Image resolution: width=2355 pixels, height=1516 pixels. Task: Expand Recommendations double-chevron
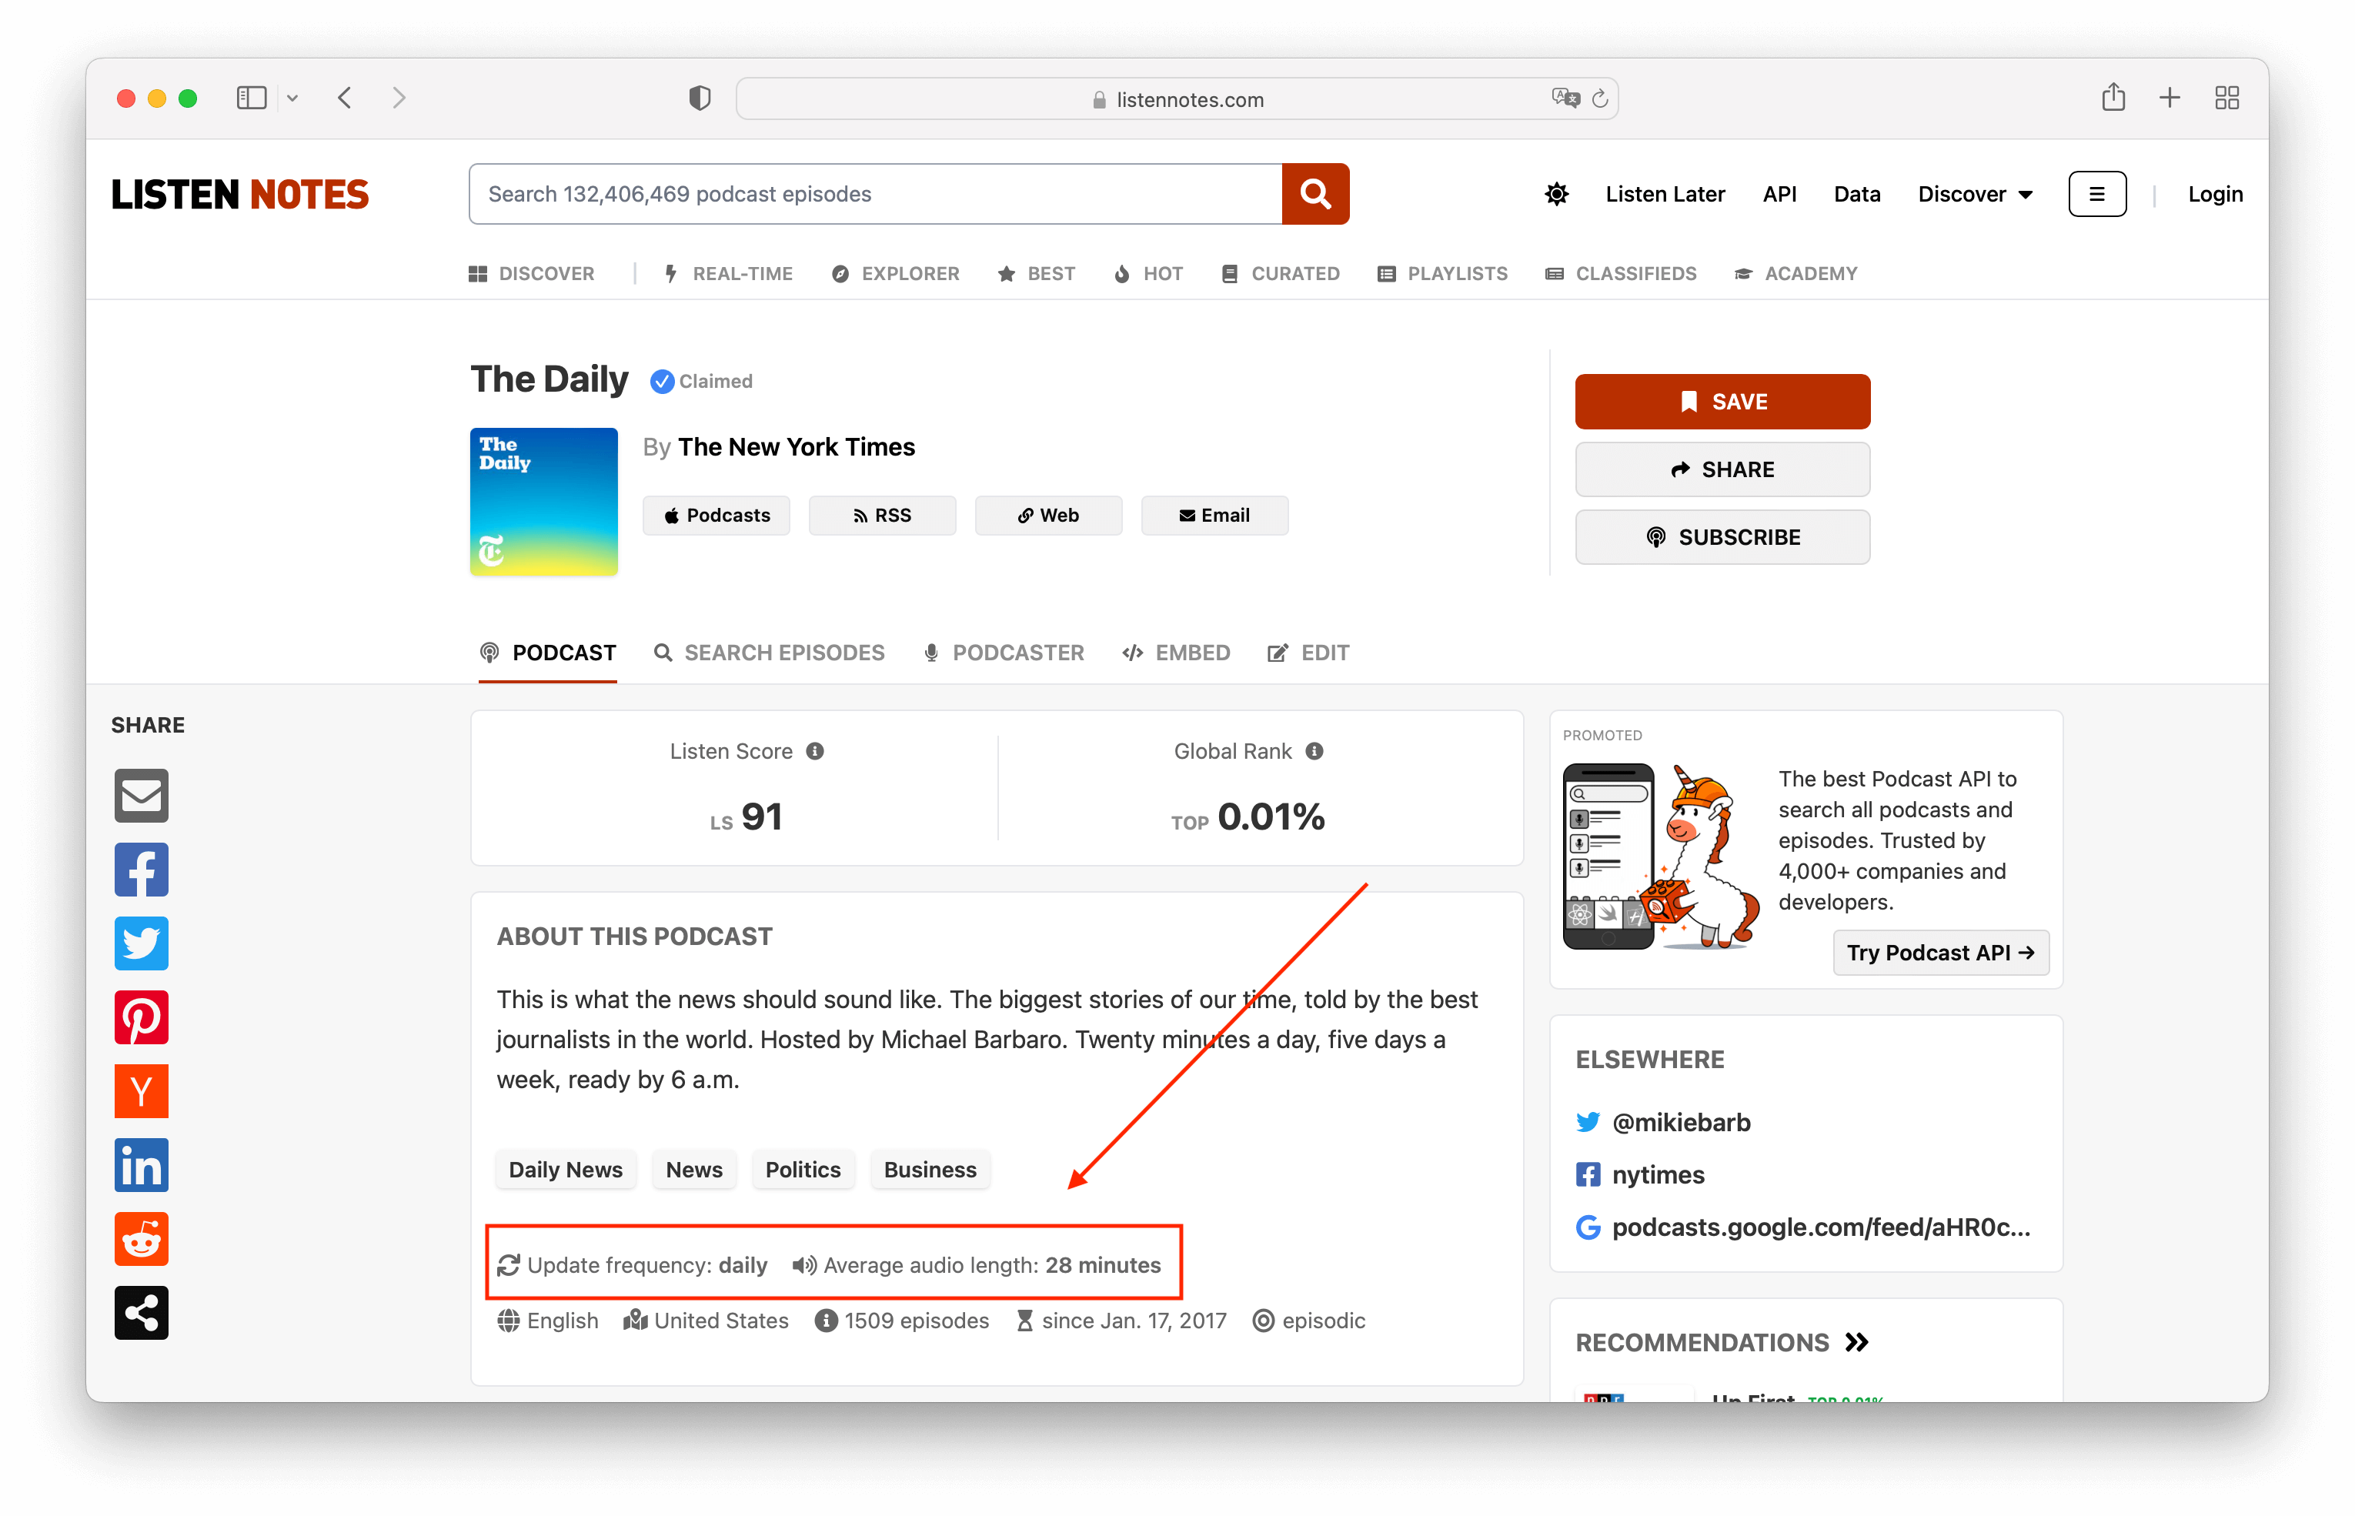pyautogui.click(x=1856, y=1342)
